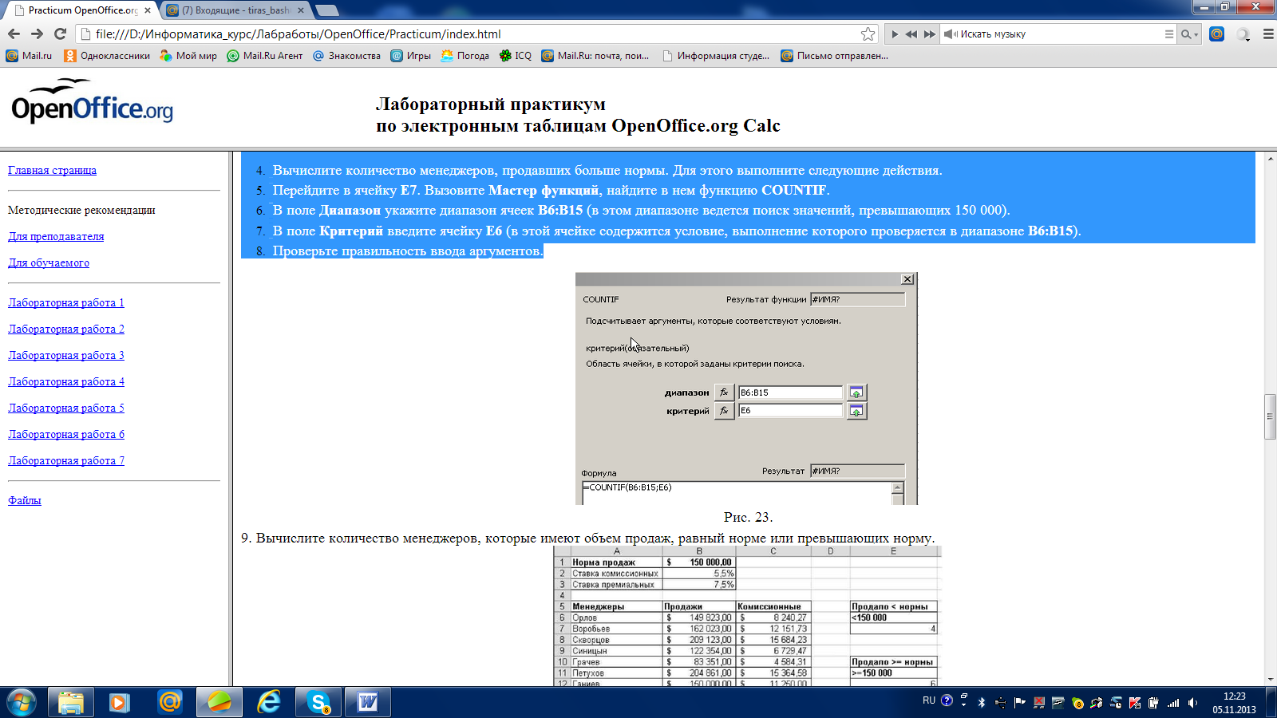Switch to the Practicum OpenOffice.org tab

coord(82,10)
